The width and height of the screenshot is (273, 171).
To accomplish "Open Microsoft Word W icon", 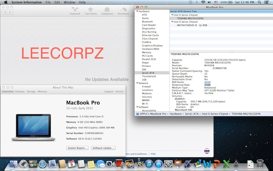I will pos(207,164).
